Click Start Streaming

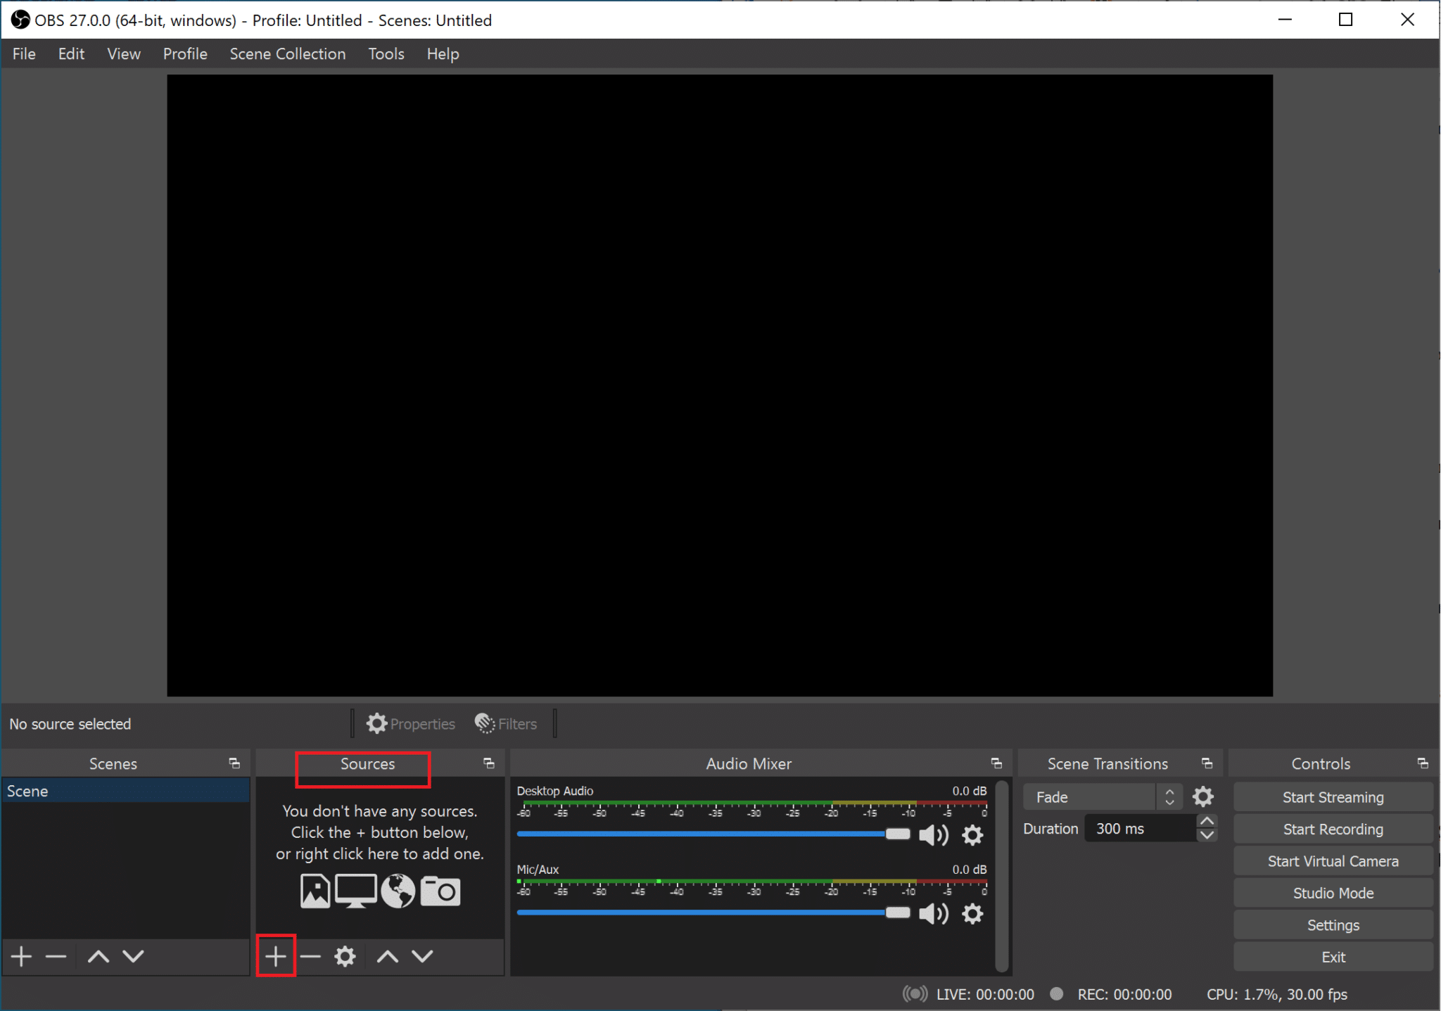point(1333,796)
